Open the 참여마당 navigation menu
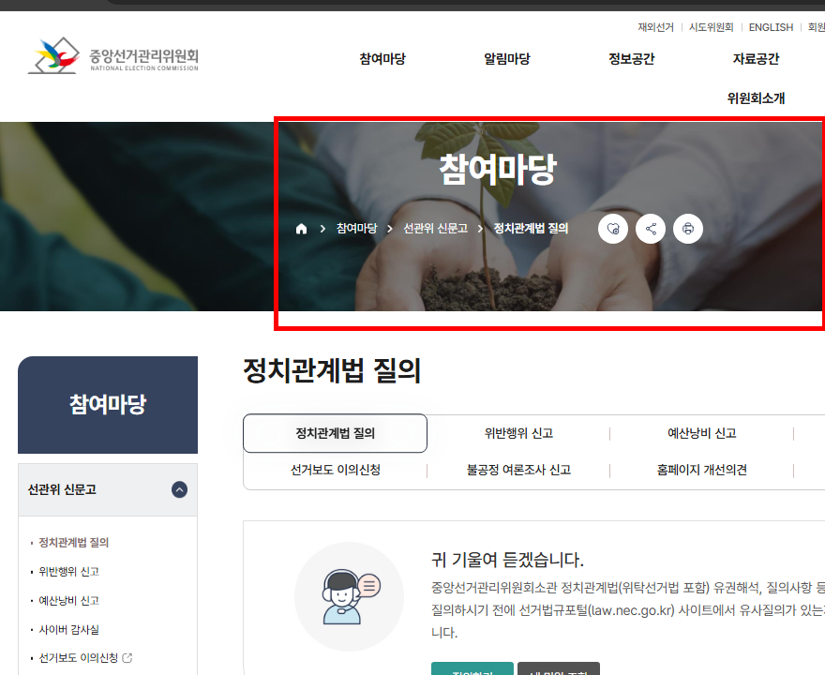Viewport: 825px width, 675px height. pyautogui.click(x=381, y=58)
